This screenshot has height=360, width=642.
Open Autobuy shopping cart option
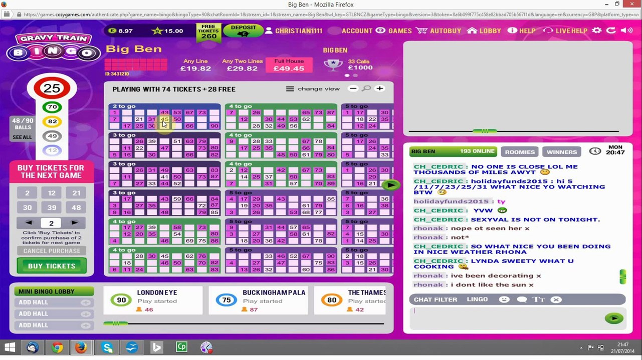point(439,30)
